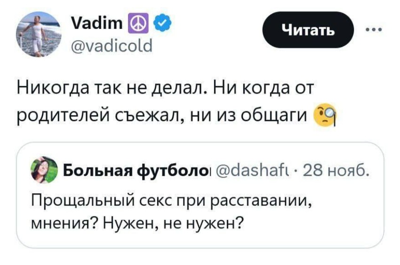Open Vadim's profile picture
This screenshot has width=400, height=265.
tap(39, 34)
